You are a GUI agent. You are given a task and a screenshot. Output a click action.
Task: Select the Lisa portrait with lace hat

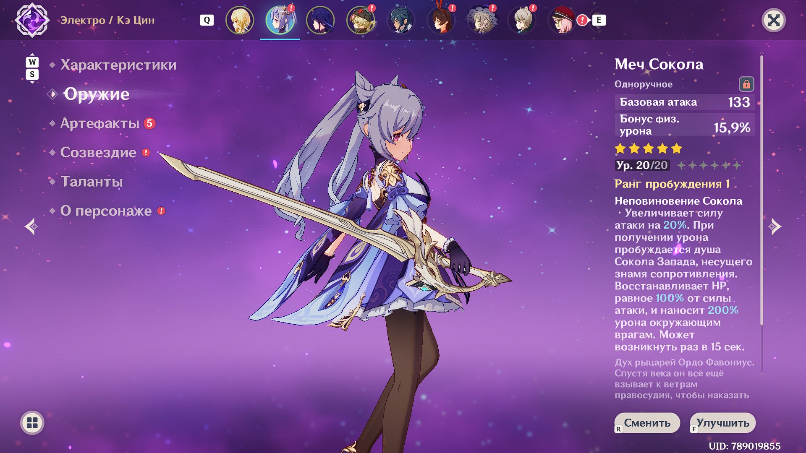[482, 20]
